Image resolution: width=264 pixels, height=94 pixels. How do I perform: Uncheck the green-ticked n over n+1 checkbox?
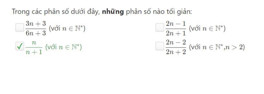click(20, 46)
